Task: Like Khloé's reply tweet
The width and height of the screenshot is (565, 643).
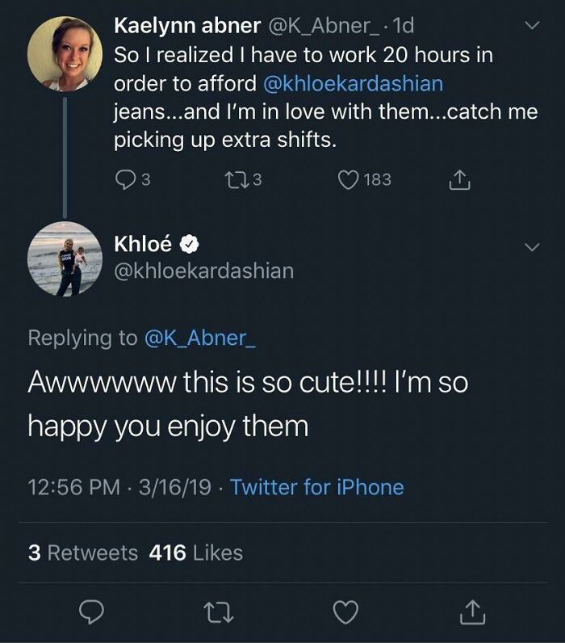Action: [346, 614]
